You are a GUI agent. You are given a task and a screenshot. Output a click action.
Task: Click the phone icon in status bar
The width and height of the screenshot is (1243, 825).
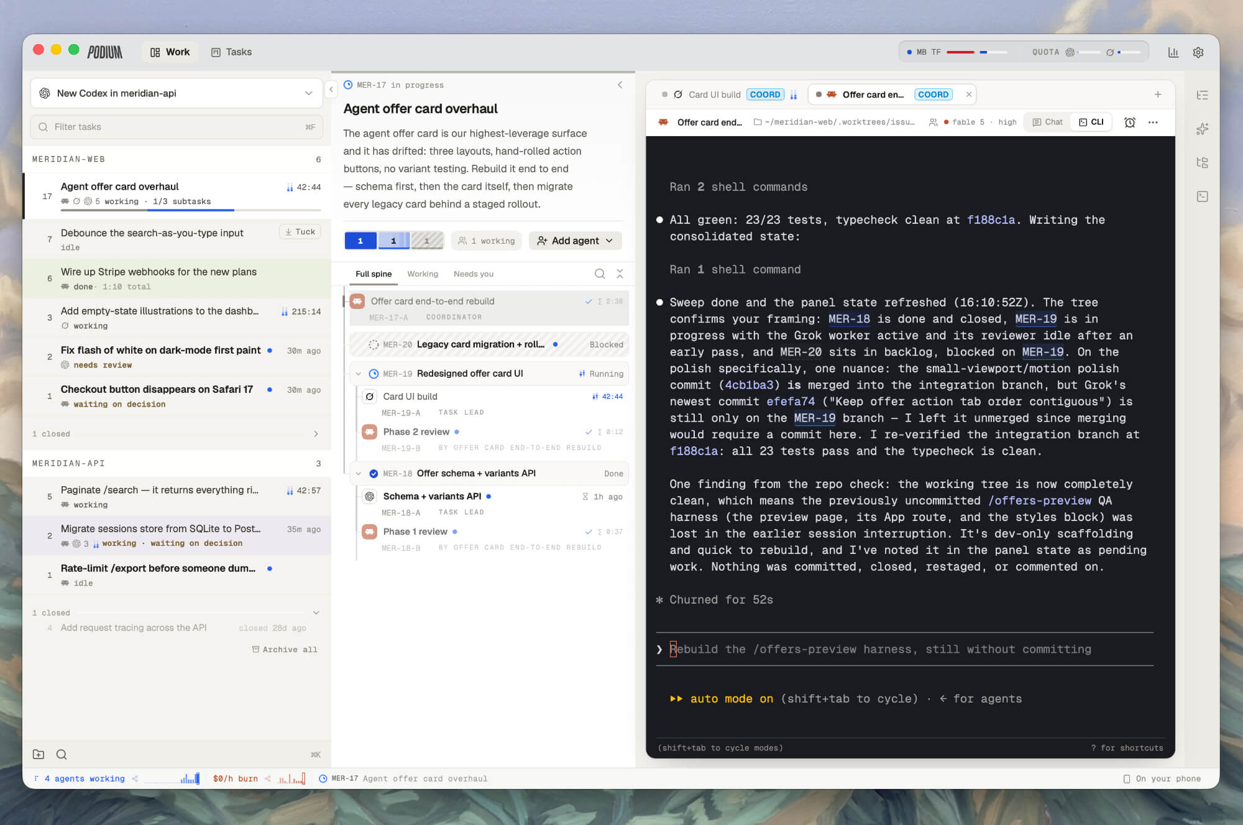click(1127, 779)
